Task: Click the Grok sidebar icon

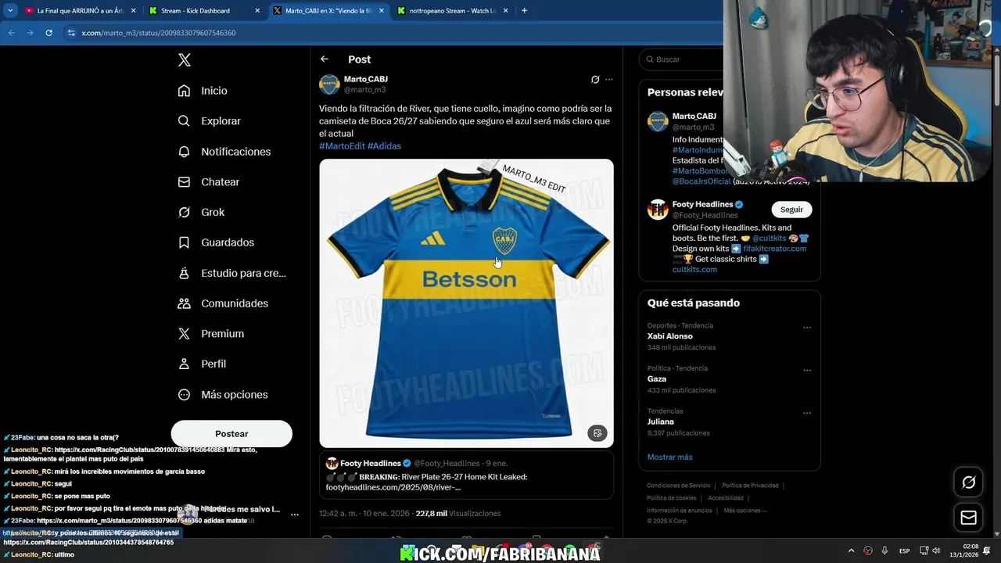Action: click(x=184, y=212)
